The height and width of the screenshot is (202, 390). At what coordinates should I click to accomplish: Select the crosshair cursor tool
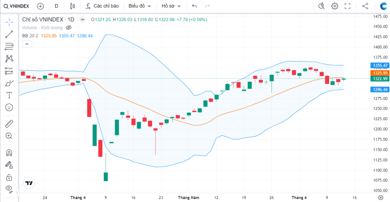point(9,22)
